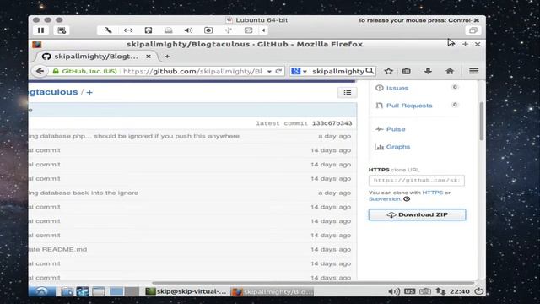This screenshot has width=540, height=304.
Task: Click the US keyboard layout indicator
Action: tap(409, 291)
